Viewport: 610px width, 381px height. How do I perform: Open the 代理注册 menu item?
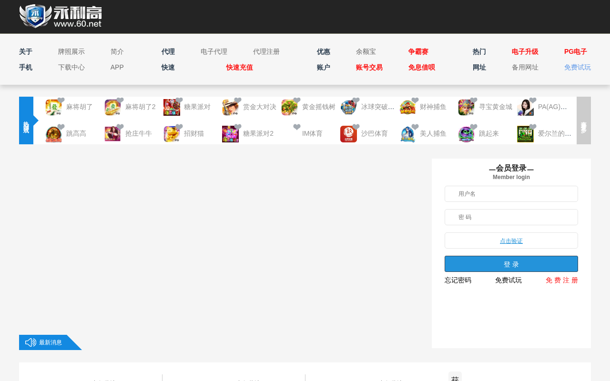[x=266, y=52]
